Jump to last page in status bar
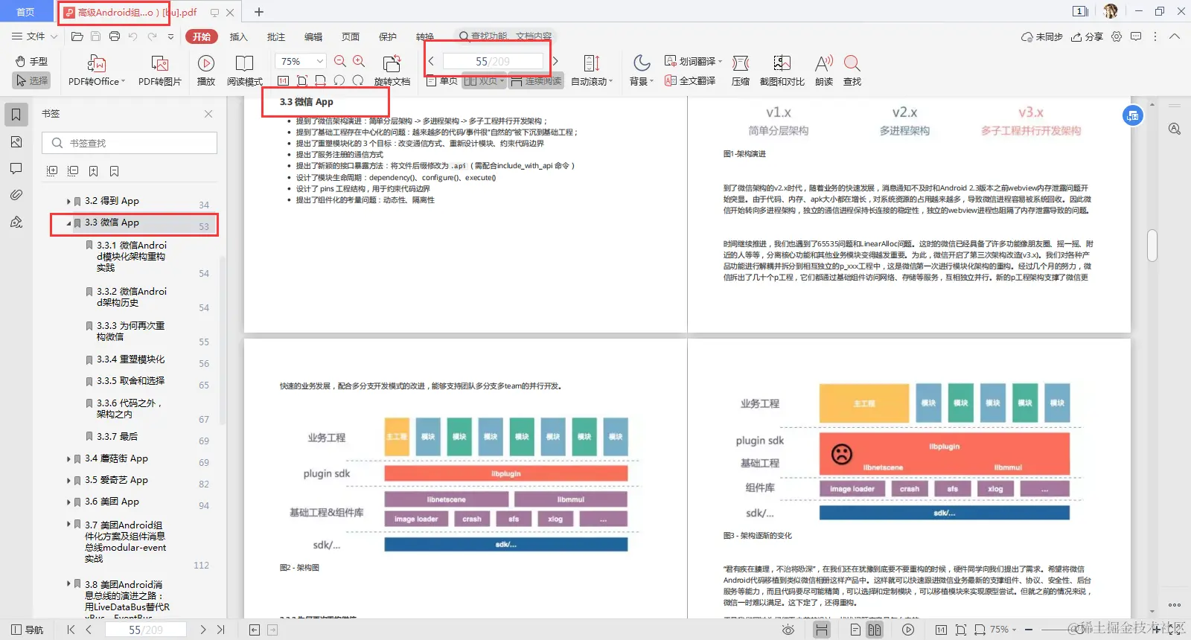Image resolution: width=1191 pixels, height=640 pixels. pos(221,630)
